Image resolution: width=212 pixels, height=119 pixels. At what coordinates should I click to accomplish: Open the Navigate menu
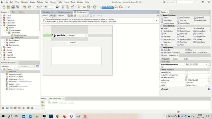point(24,2)
